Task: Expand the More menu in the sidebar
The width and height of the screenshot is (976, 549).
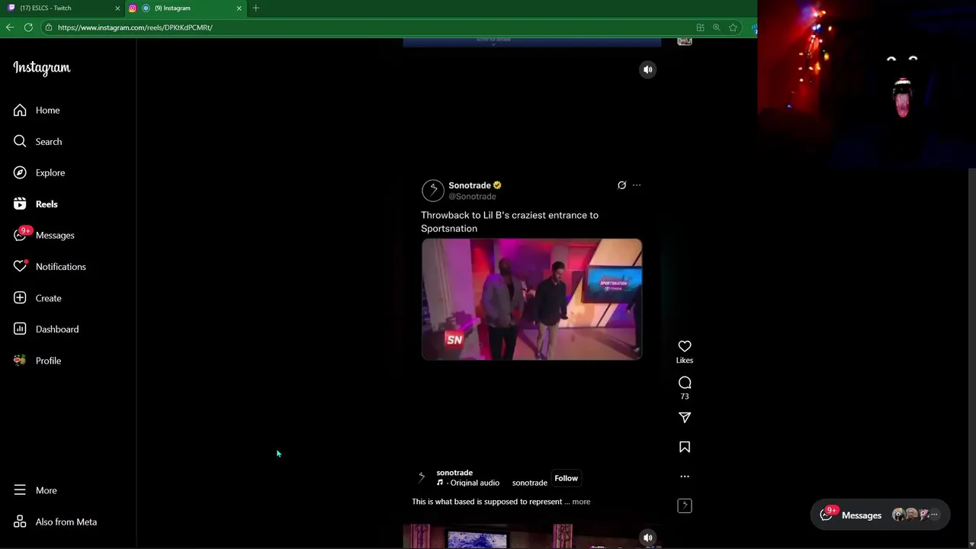Action: click(x=46, y=490)
